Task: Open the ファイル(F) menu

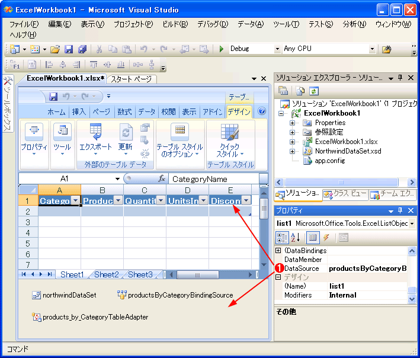Action: click(24, 24)
